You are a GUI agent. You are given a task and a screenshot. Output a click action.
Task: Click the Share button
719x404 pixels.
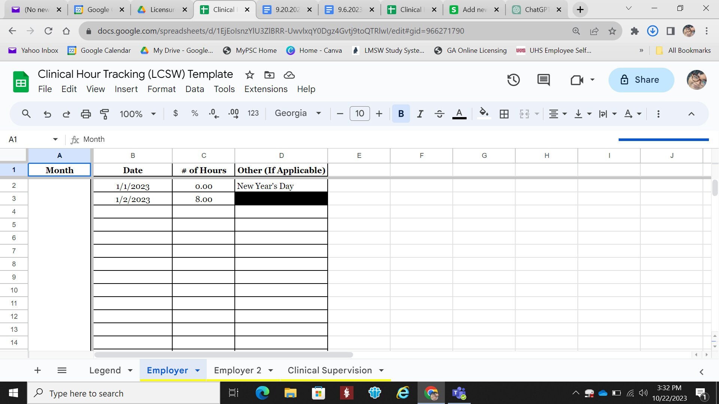pos(641,80)
